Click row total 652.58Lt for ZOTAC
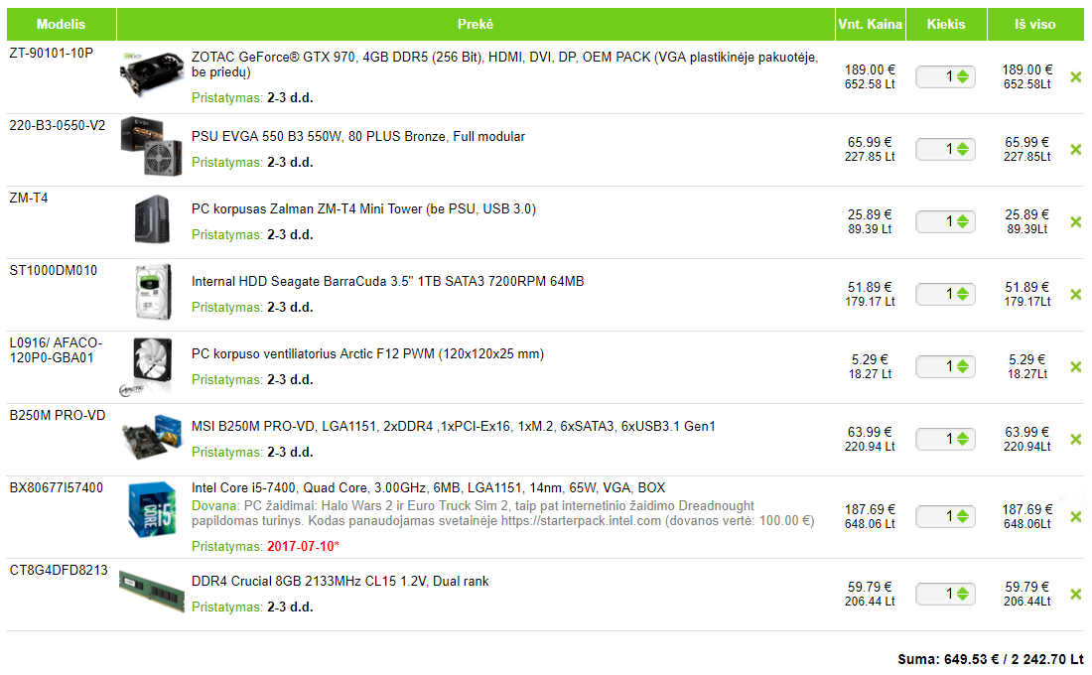This screenshot has height=675, width=1092. point(1027,84)
